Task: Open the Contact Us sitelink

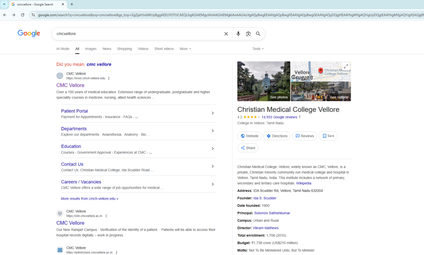Action: point(72,164)
